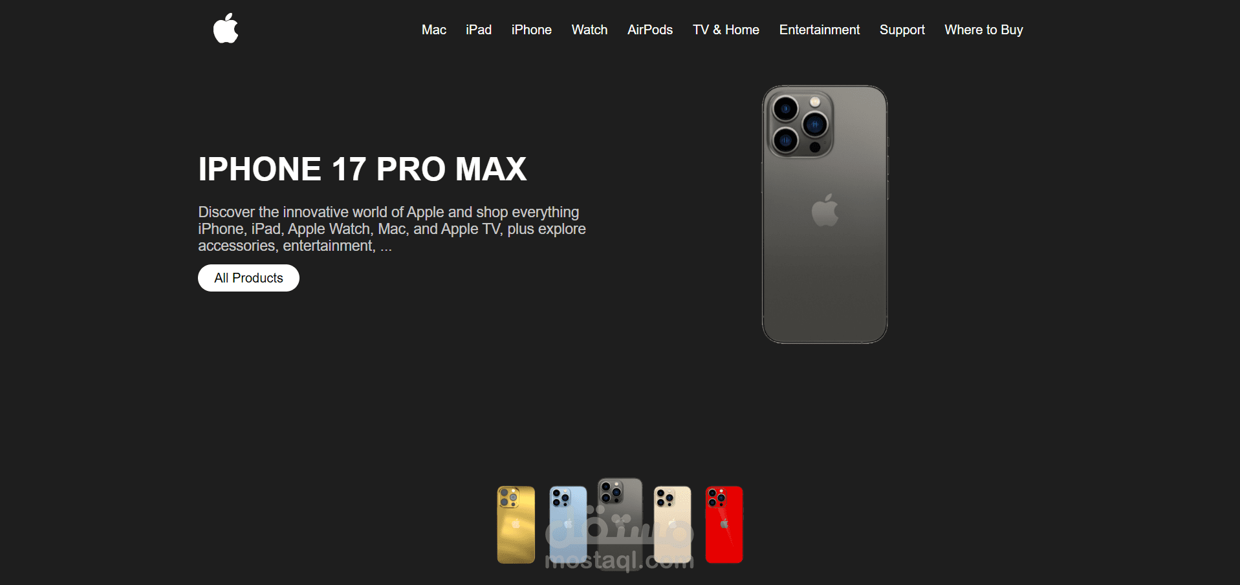Choose the red iPhone color thumbnail
This screenshot has width=1240, height=585.
724,525
